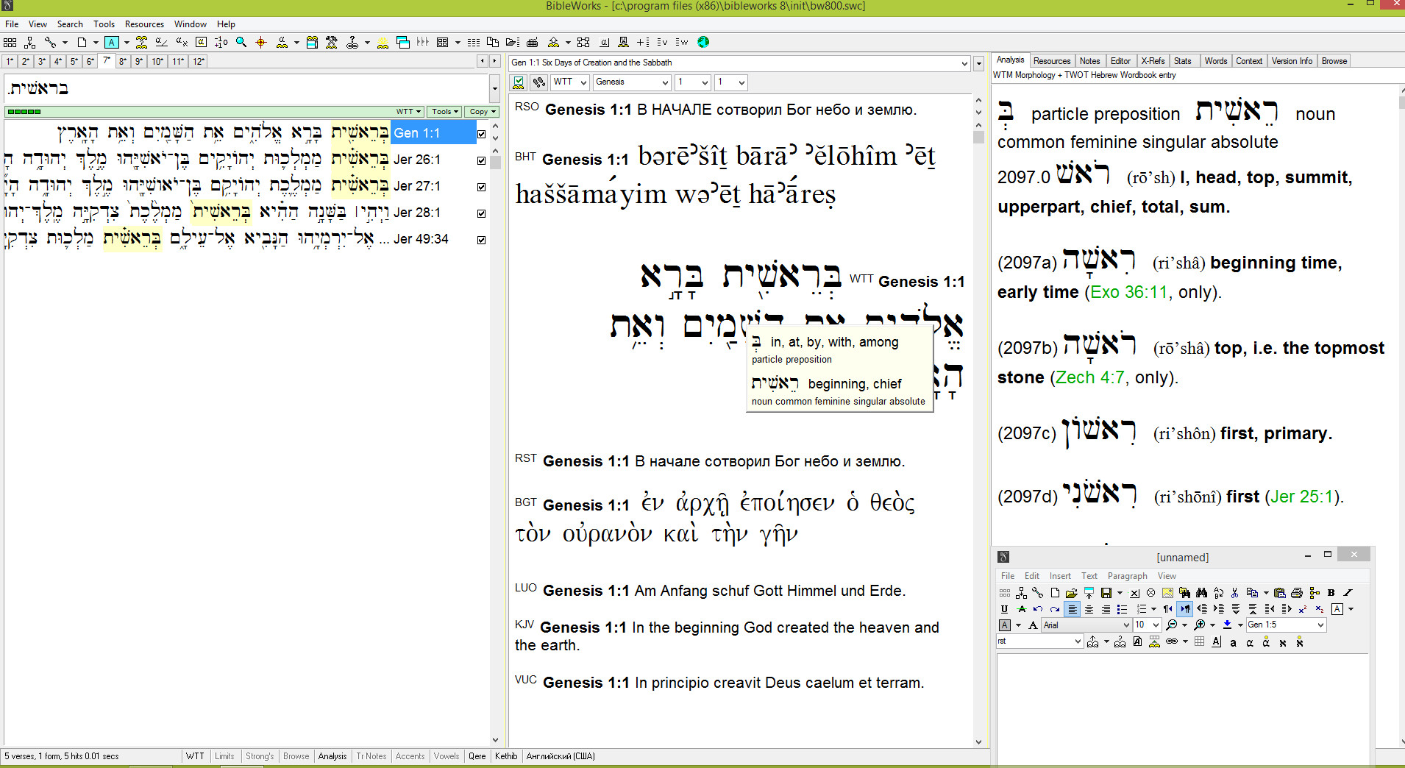Expand the Copy dropdown above results list
The height and width of the screenshot is (768, 1405).
click(483, 112)
